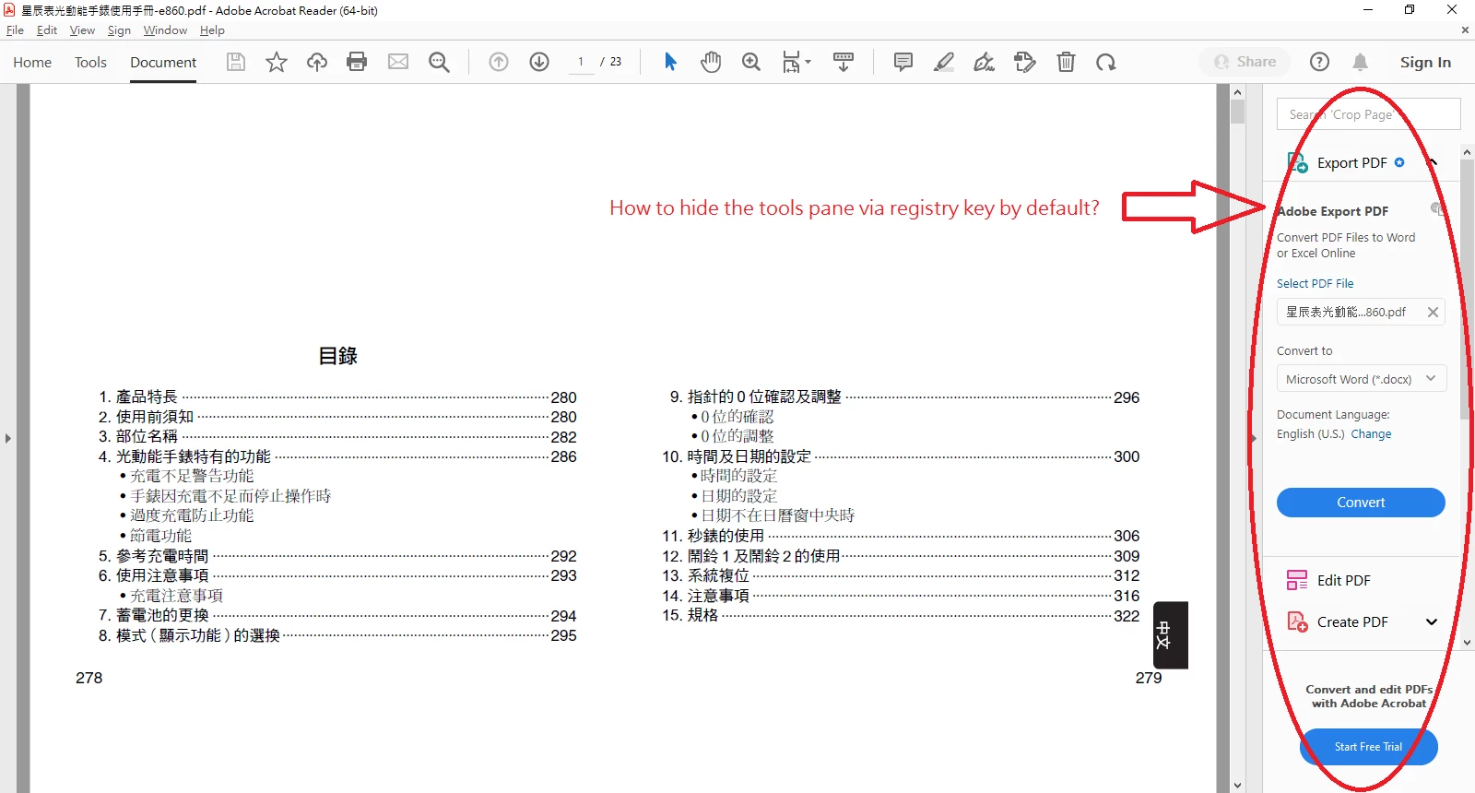Select the highlight text pen
The height and width of the screenshot is (793, 1475).
click(944, 62)
